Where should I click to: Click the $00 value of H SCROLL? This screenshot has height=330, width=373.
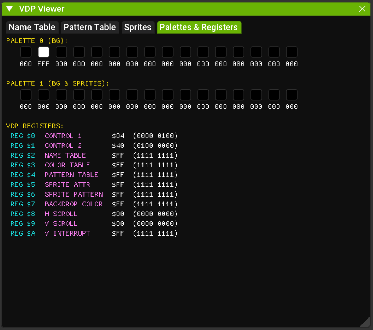pyautogui.click(x=118, y=214)
